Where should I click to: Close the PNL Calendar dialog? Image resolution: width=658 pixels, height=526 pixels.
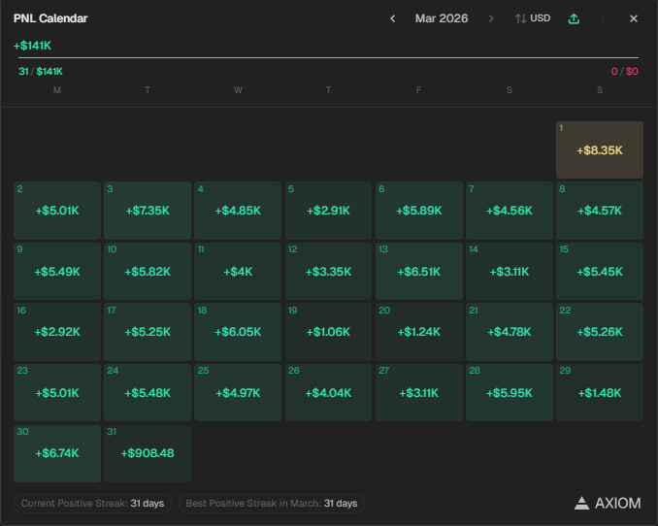click(634, 18)
